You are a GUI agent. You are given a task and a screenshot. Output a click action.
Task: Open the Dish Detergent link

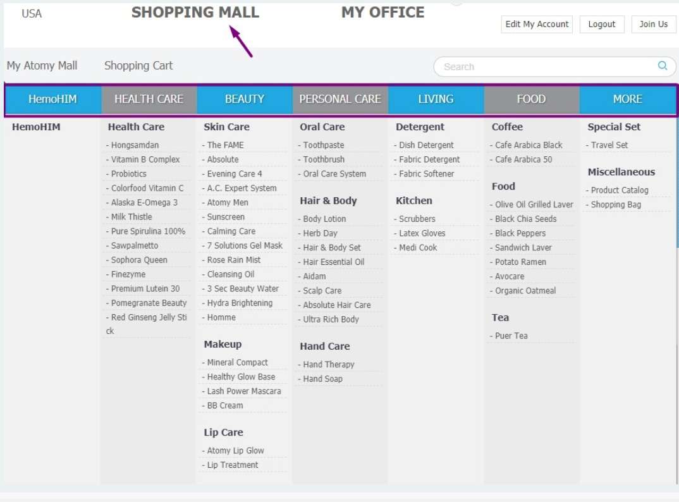pyautogui.click(x=426, y=145)
